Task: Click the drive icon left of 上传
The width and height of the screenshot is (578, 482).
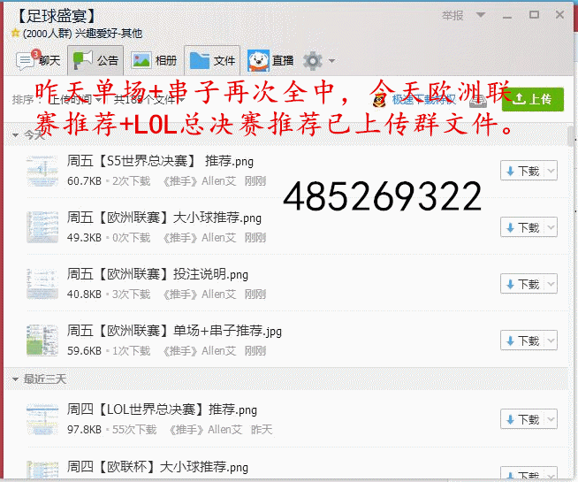Action: (478, 100)
